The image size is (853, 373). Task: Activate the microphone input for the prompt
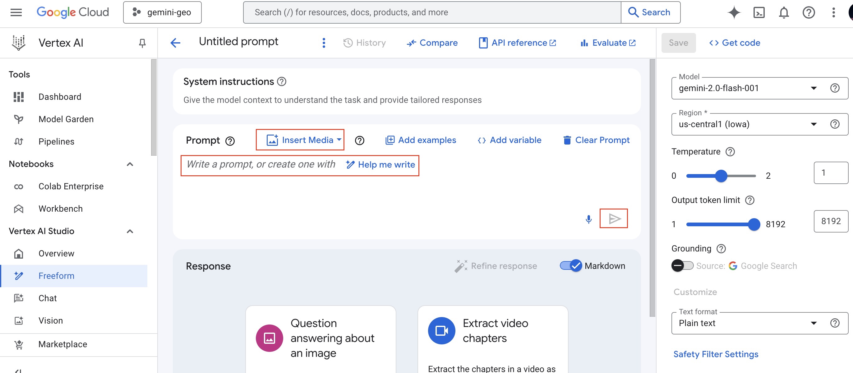(589, 219)
